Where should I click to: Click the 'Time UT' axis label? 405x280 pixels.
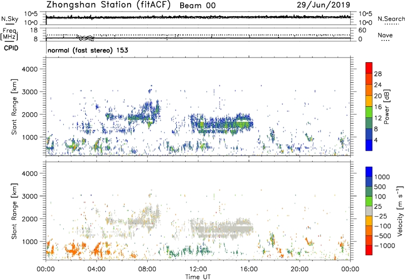coord(198,277)
